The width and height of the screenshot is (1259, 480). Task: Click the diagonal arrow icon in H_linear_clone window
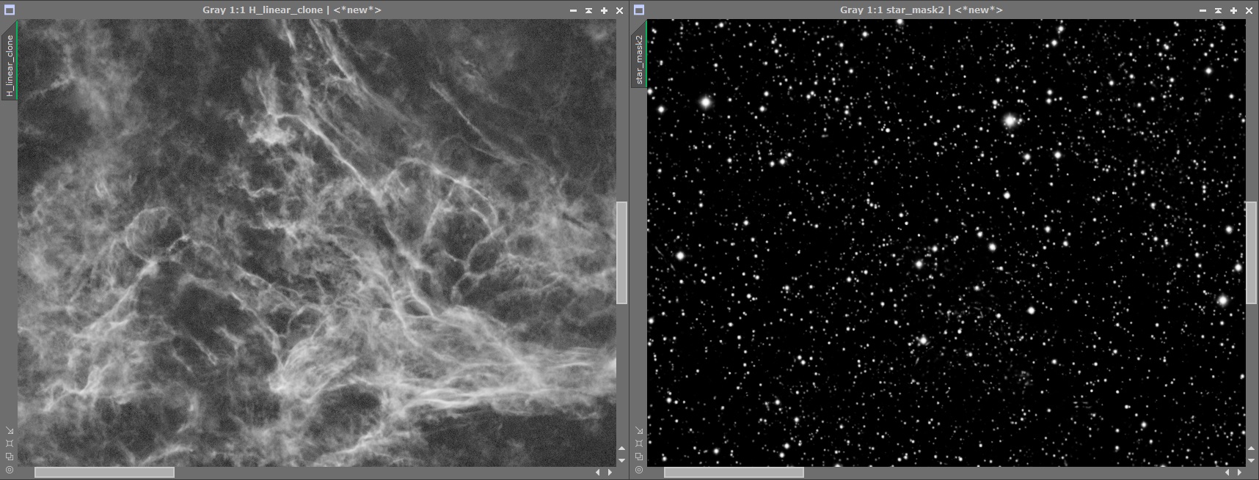pos(10,431)
